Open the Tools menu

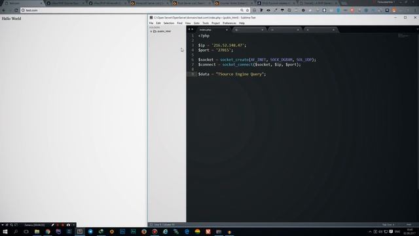tap(206, 24)
